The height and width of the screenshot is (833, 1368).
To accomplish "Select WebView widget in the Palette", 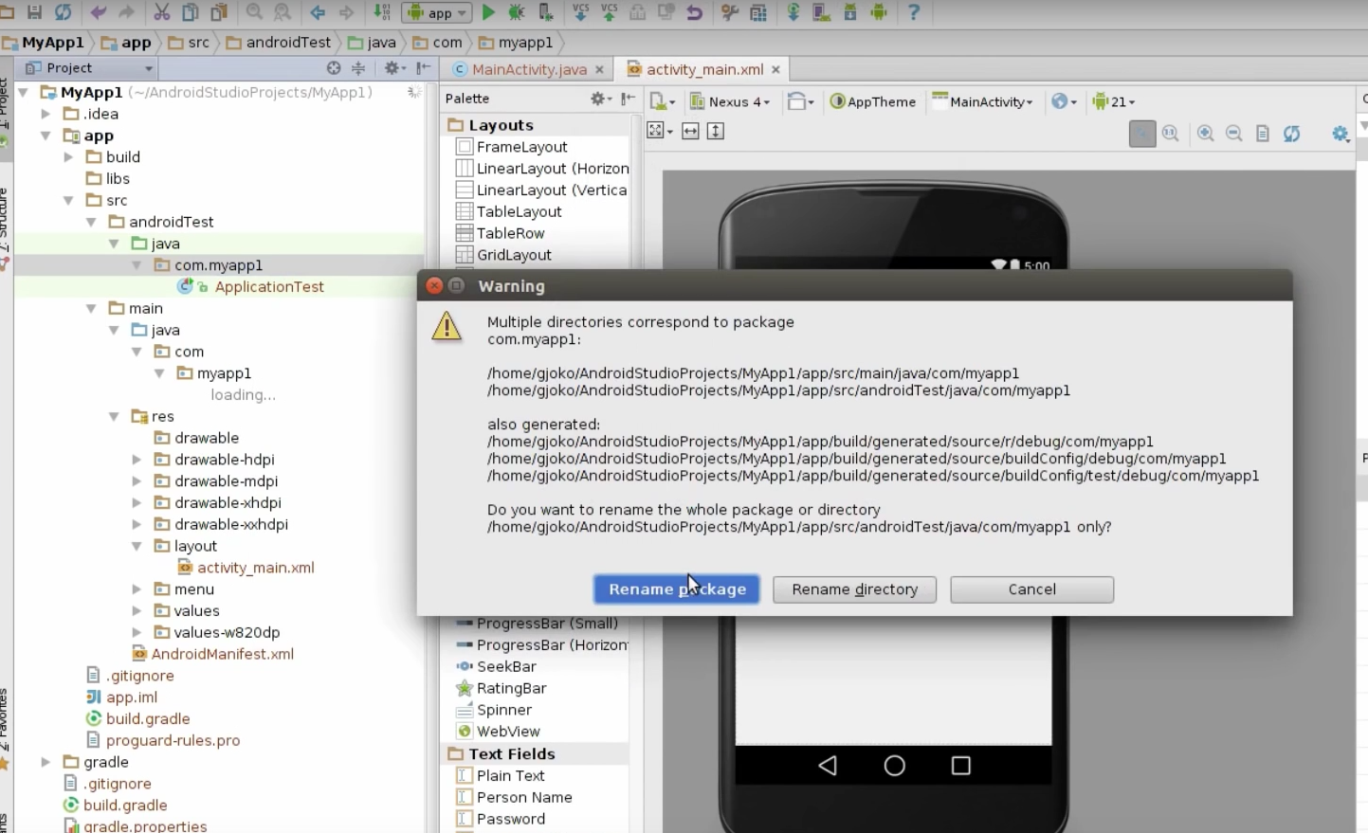I will [508, 732].
